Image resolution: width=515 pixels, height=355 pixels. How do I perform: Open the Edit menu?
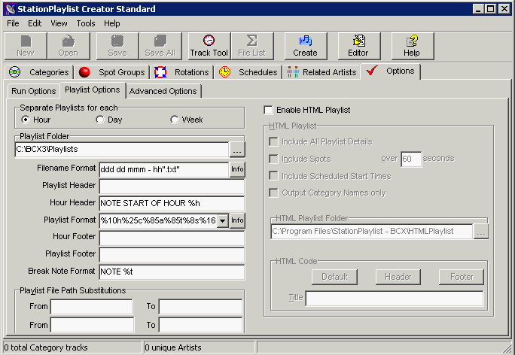pyautogui.click(x=35, y=23)
